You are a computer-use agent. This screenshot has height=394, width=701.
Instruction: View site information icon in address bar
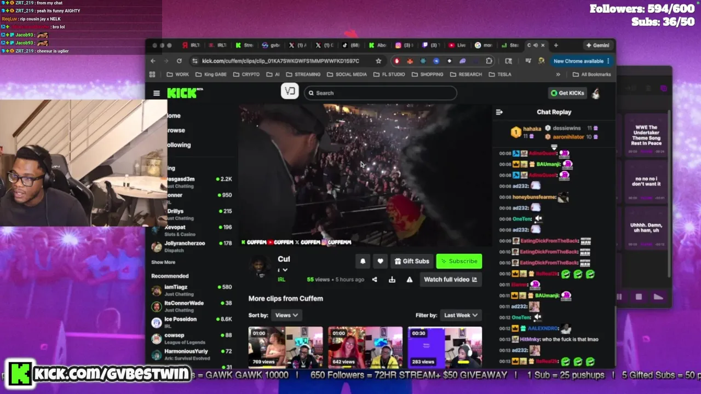[194, 61]
